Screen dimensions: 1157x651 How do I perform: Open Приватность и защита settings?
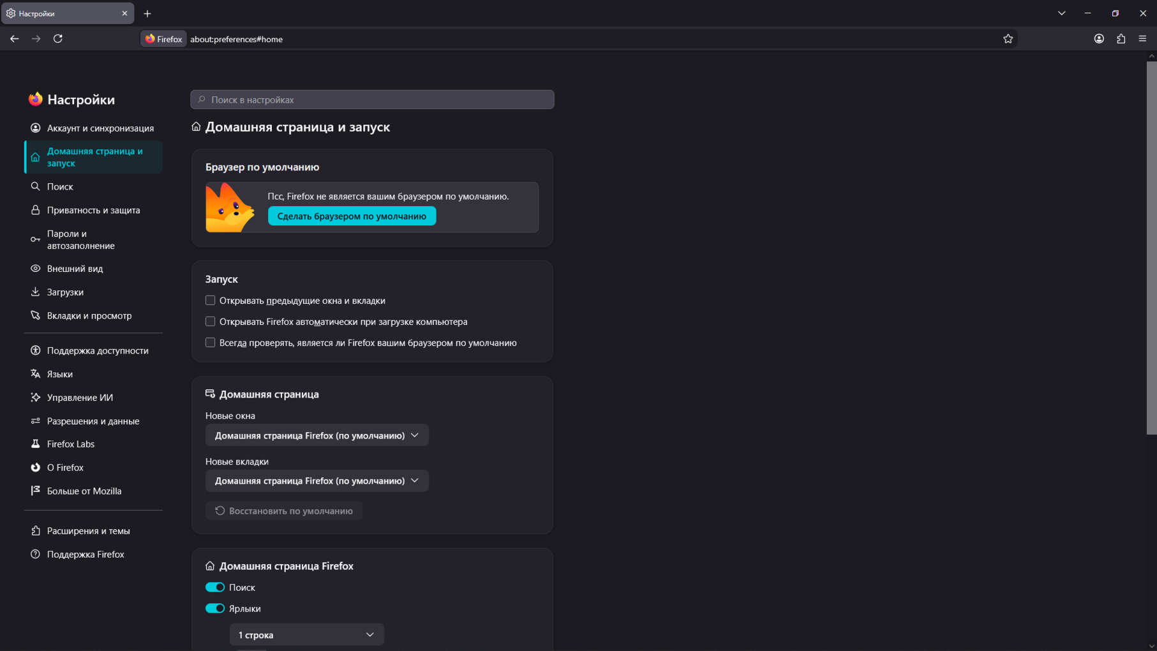click(93, 210)
